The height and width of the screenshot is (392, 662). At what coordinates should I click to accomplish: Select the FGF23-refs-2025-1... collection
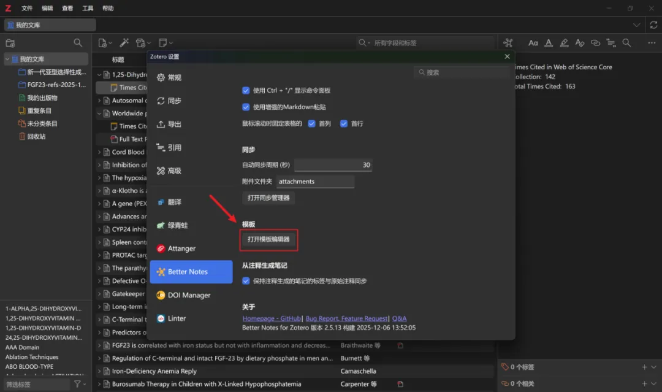pyautogui.click(x=56, y=85)
